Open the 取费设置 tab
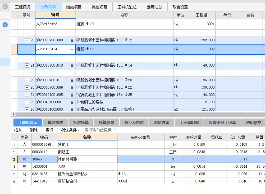The height and width of the screenshot is (194, 265). [180, 7]
